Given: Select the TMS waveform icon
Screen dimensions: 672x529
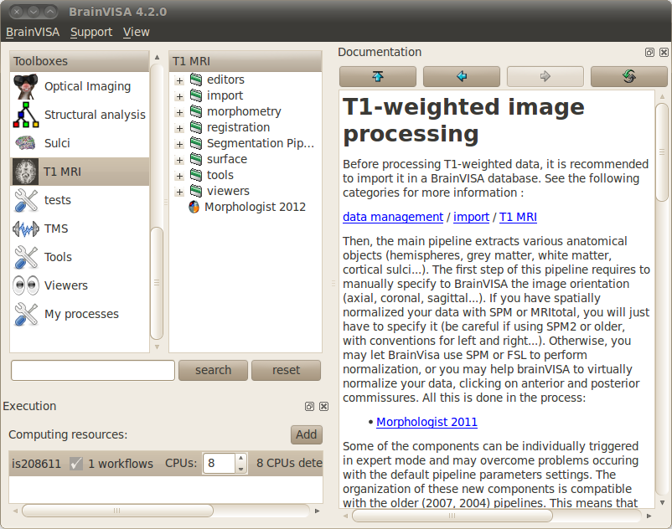Looking at the screenshot, I should tap(26, 229).
